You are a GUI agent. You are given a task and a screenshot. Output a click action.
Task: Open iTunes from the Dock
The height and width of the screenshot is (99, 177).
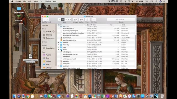pyautogui.click(x=129, y=96)
